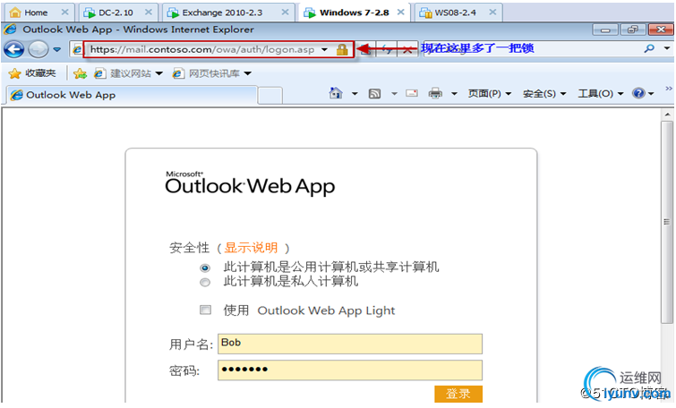Click the scroll up arrow of the page

(667, 115)
